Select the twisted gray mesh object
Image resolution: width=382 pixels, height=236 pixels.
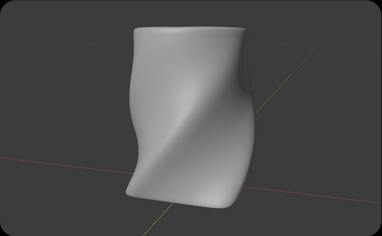click(x=191, y=117)
